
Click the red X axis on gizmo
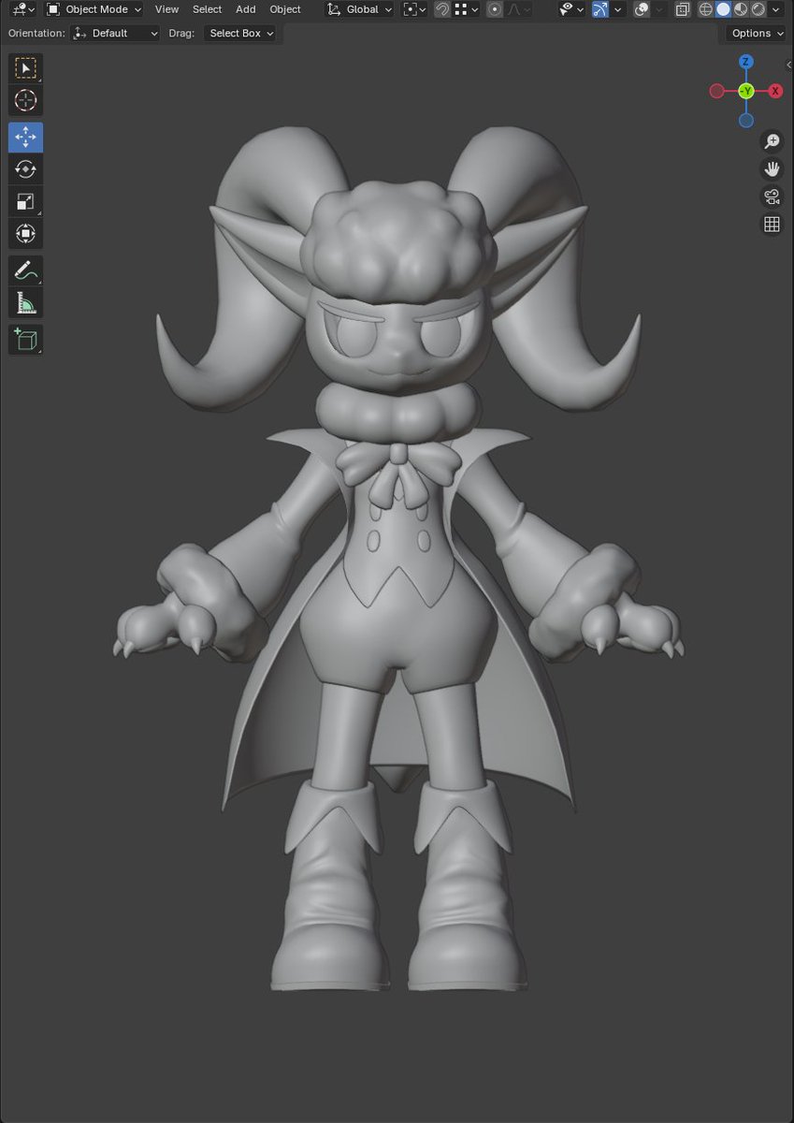coord(775,91)
